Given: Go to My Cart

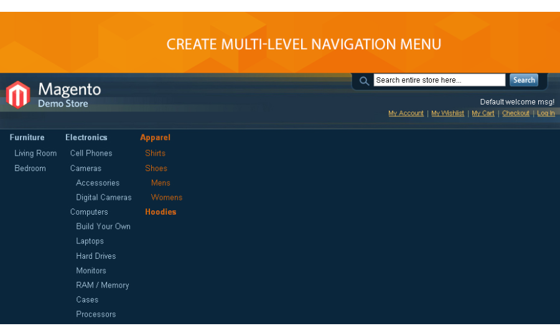Looking at the screenshot, I should tap(483, 113).
